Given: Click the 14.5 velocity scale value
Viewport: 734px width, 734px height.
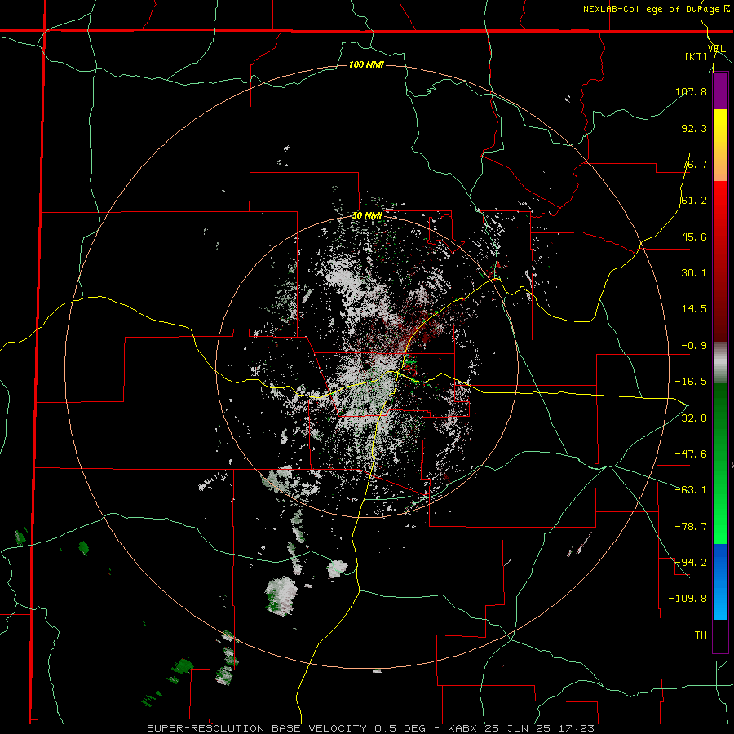Looking at the screenshot, I should (x=694, y=309).
